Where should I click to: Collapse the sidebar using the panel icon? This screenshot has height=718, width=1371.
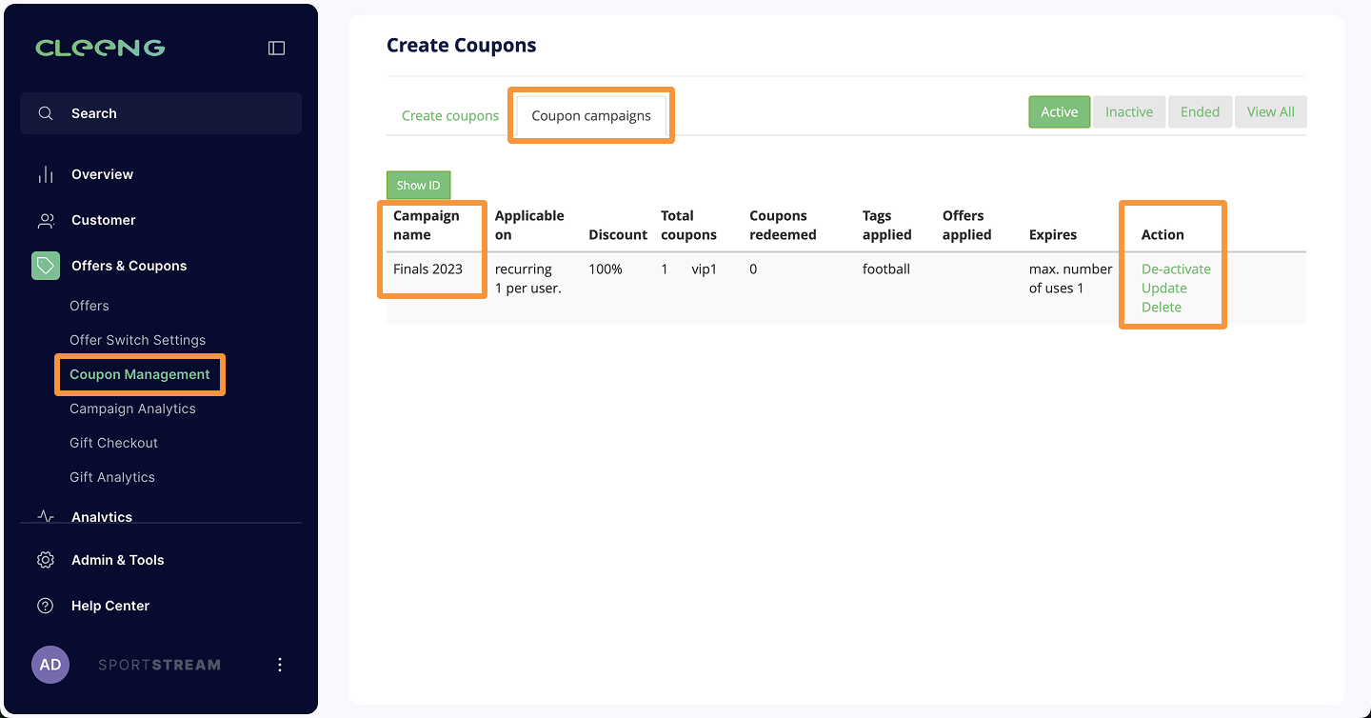tap(276, 48)
